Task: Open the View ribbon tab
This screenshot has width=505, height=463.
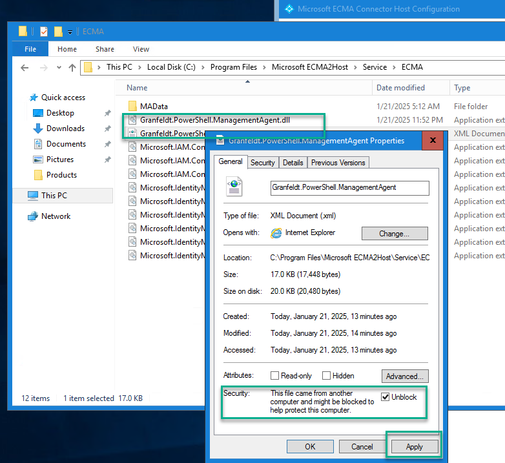Action: [141, 49]
